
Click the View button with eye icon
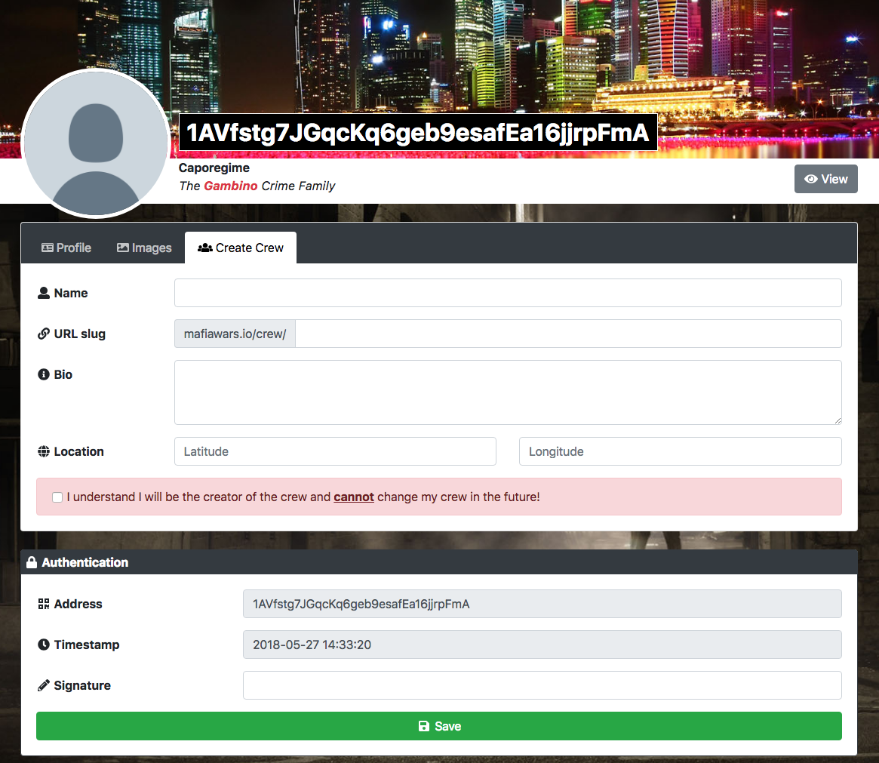coord(825,179)
